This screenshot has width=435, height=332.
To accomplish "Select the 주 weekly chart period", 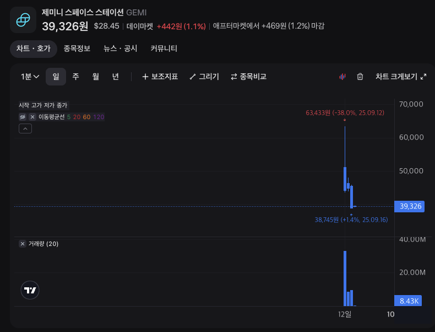I will (x=75, y=77).
